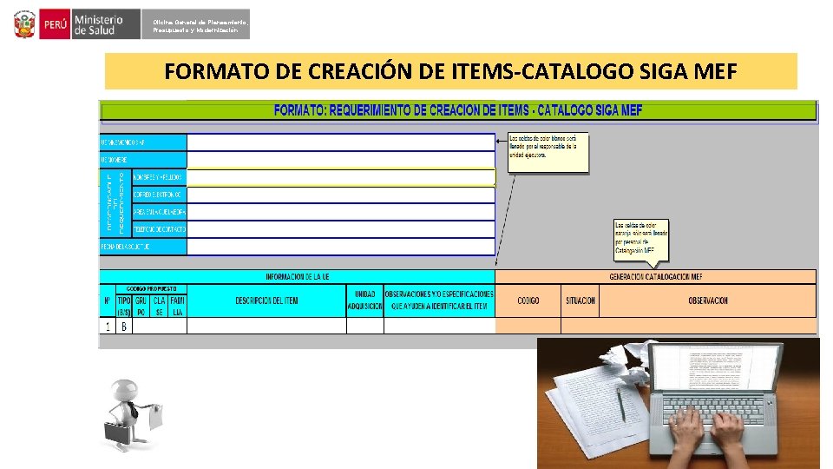Click the TIPO (B/S) column header
This screenshot has height=469, width=833.
tap(124, 307)
